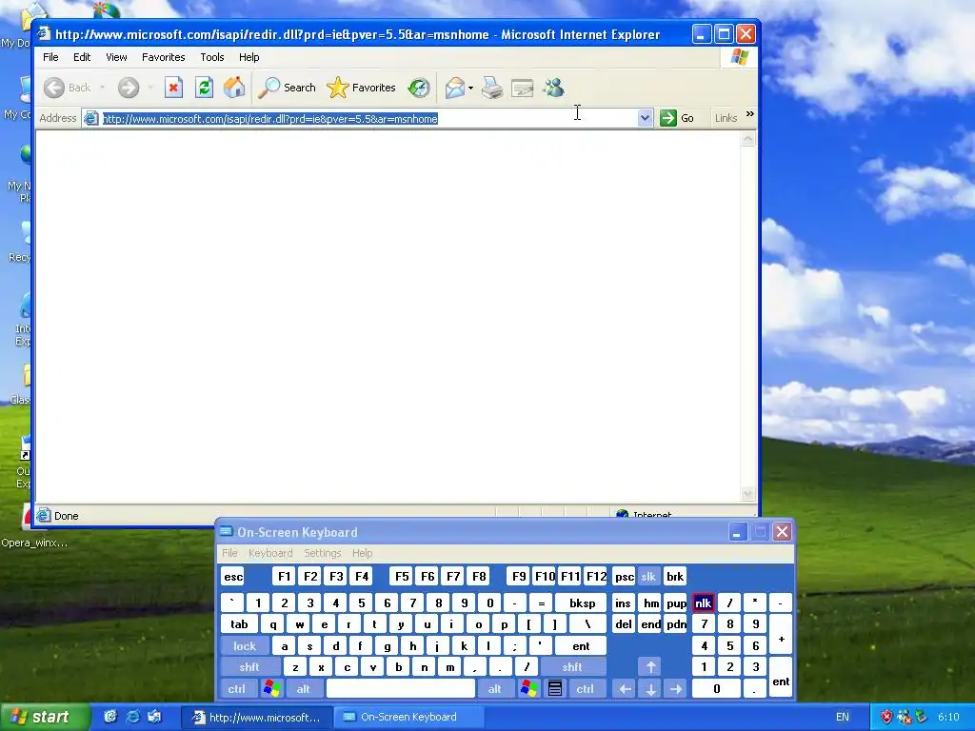Click the left arrow key on keyboard

click(x=625, y=688)
